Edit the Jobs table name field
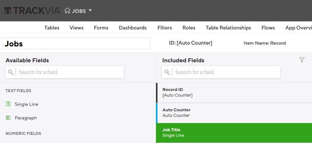 coord(77,43)
